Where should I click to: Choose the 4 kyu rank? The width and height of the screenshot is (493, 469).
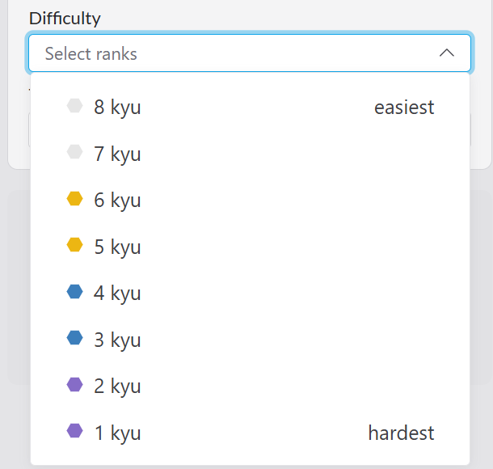(117, 294)
